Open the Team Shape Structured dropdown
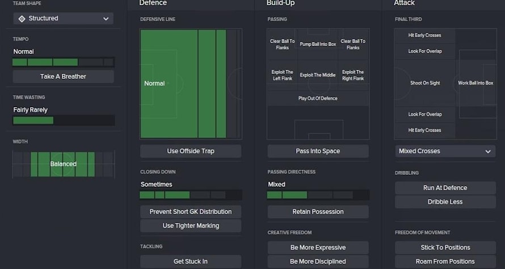The width and height of the screenshot is (505, 269). click(63, 19)
